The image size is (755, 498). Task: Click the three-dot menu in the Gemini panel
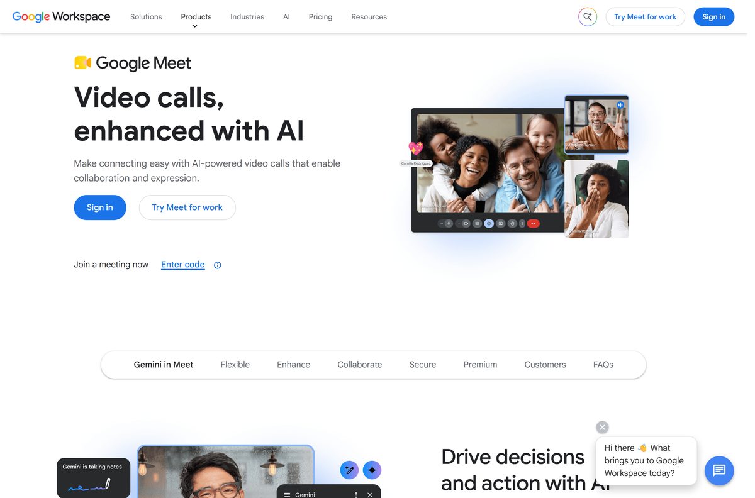point(356,495)
